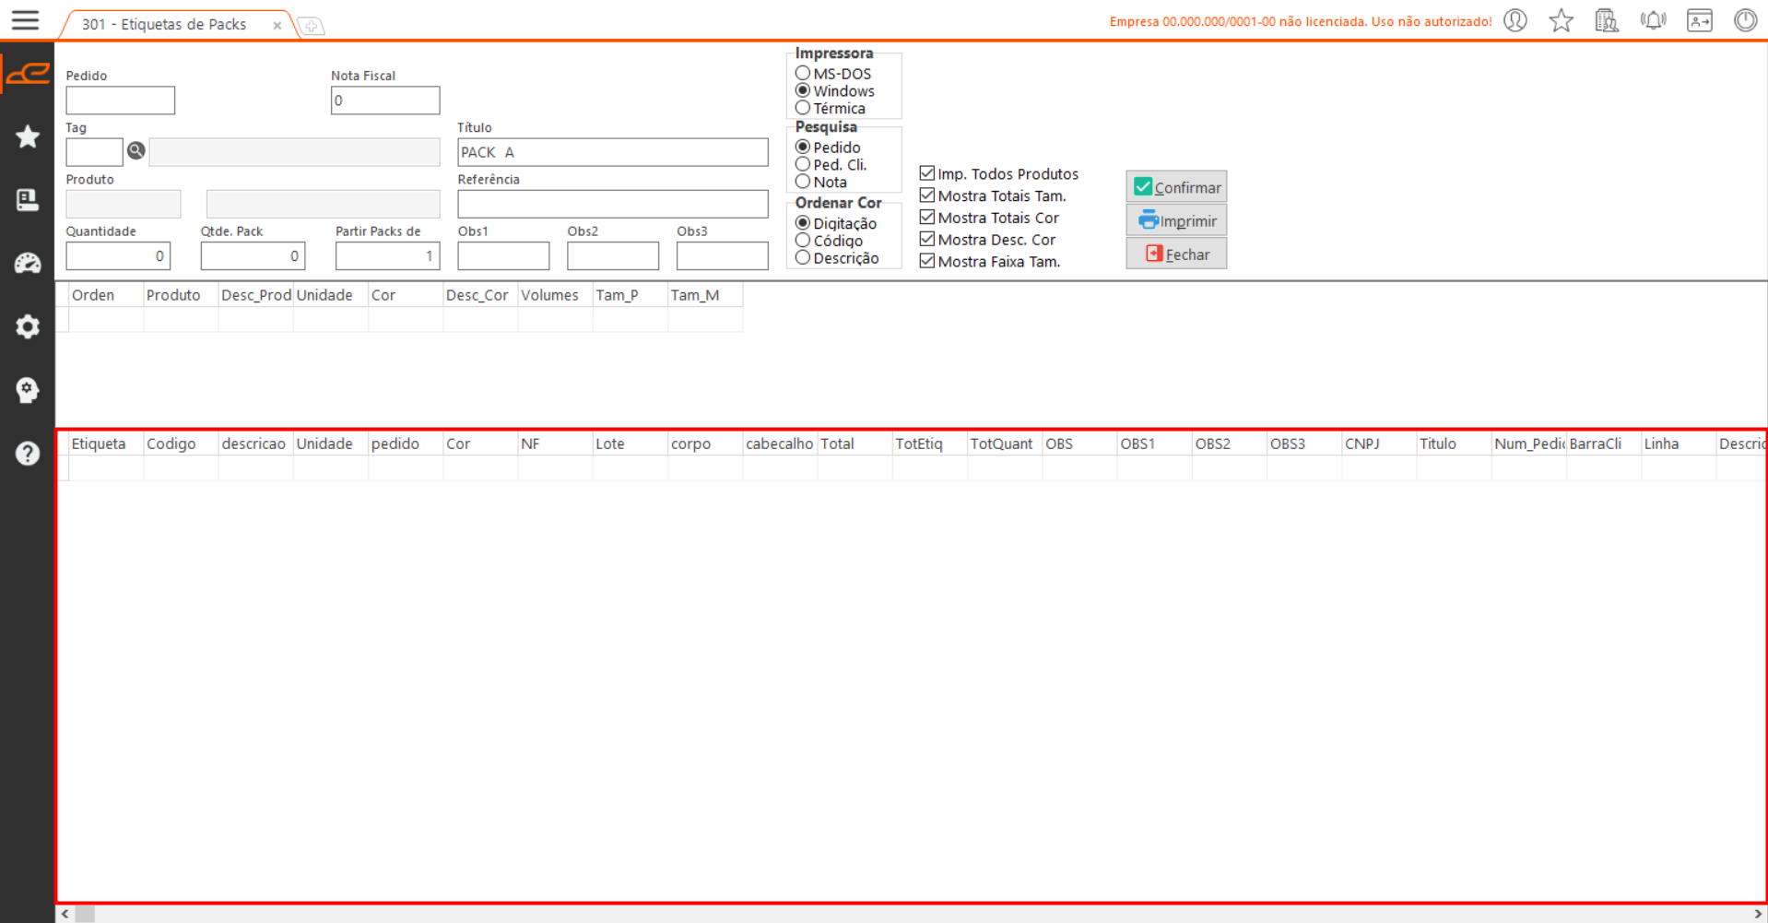Click the user profile icon
Viewport: 1768px width, 923px height.
pyautogui.click(x=1515, y=20)
